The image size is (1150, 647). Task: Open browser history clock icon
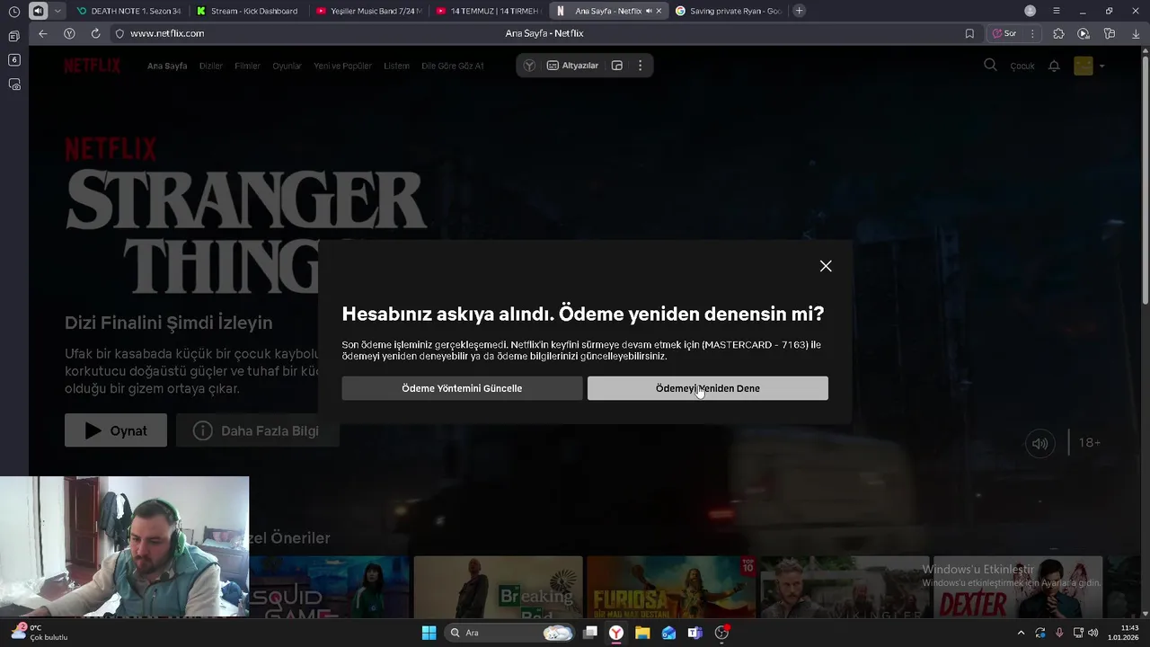point(13,11)
